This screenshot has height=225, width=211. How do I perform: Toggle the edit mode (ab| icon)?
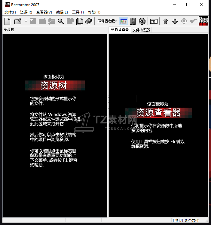(x=154, y=21)
